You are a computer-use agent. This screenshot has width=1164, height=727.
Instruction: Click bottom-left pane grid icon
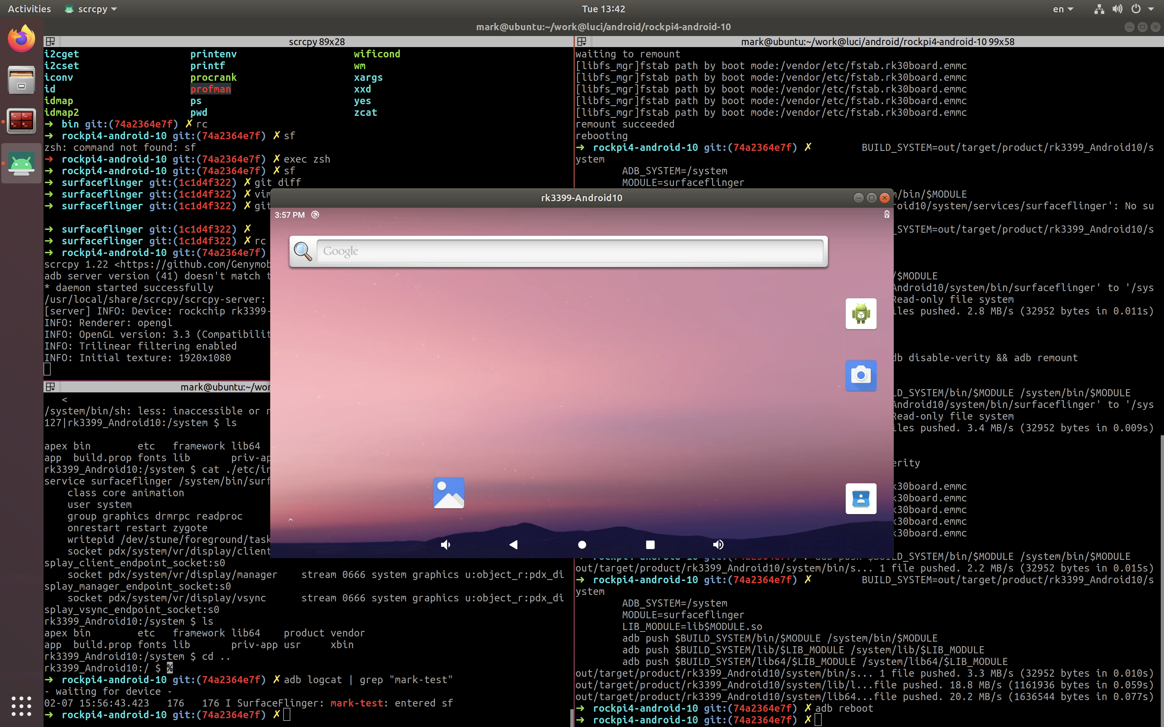50,387
